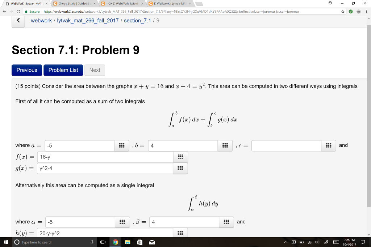Open Action Center from the system tray

point(364,243)
